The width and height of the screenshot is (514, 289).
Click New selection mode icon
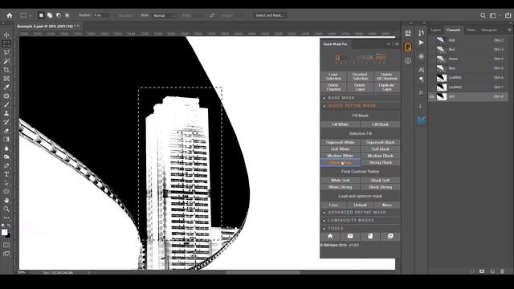click(41, 15)
